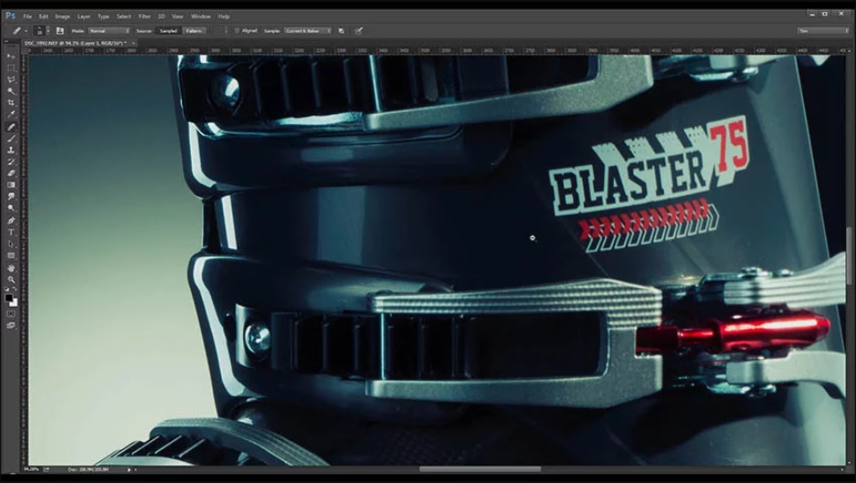
Task: Set Source to Pattern
Action: pyautogui.click(x=194, y=31)
